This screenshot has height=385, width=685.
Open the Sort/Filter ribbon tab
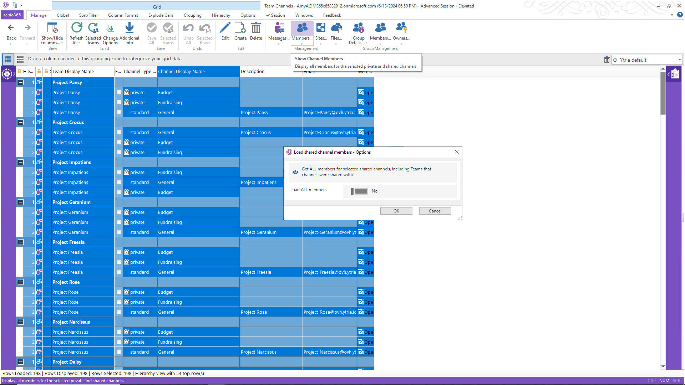point(88,15)
